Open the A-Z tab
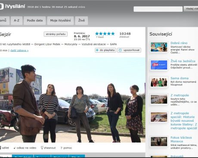The width and height of the screenshot is (198, 158). [17, 21]
